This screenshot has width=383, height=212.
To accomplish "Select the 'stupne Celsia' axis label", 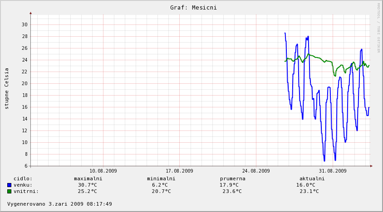I will (7, 88).
